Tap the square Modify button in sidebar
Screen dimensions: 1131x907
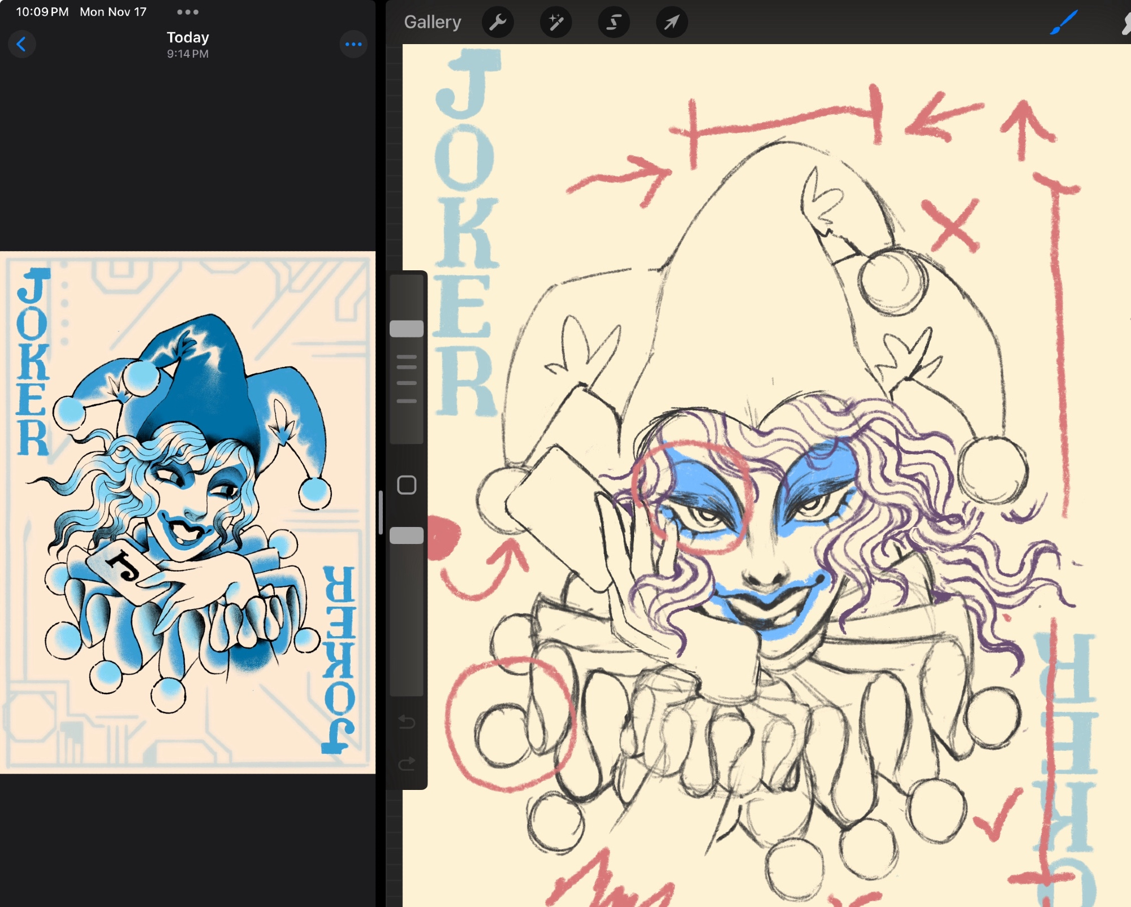point(407,485)
